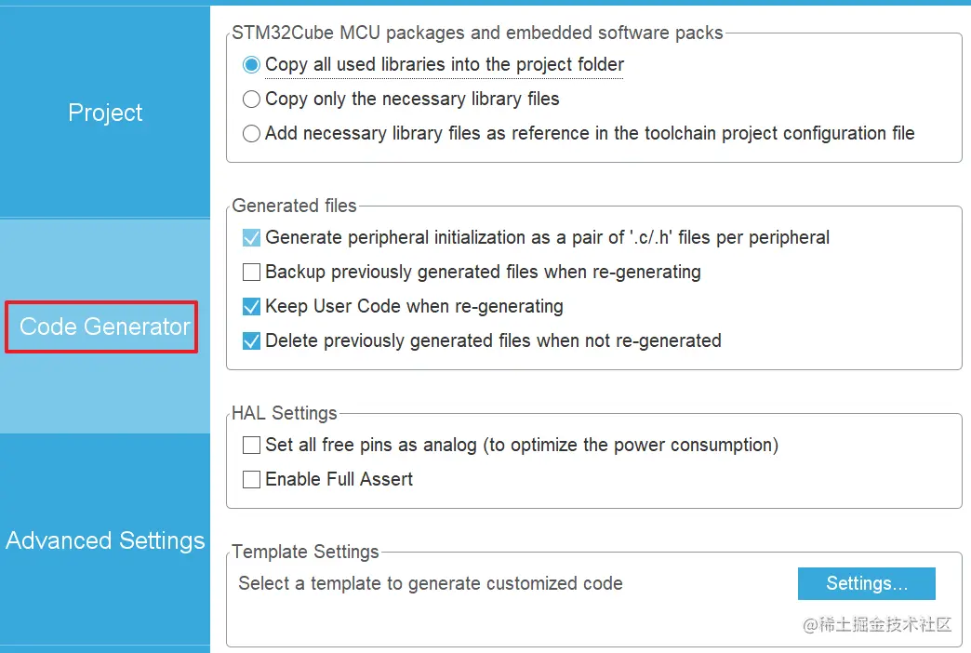Enable 'Backup previously generated files when re-generating'

(251, 272)
